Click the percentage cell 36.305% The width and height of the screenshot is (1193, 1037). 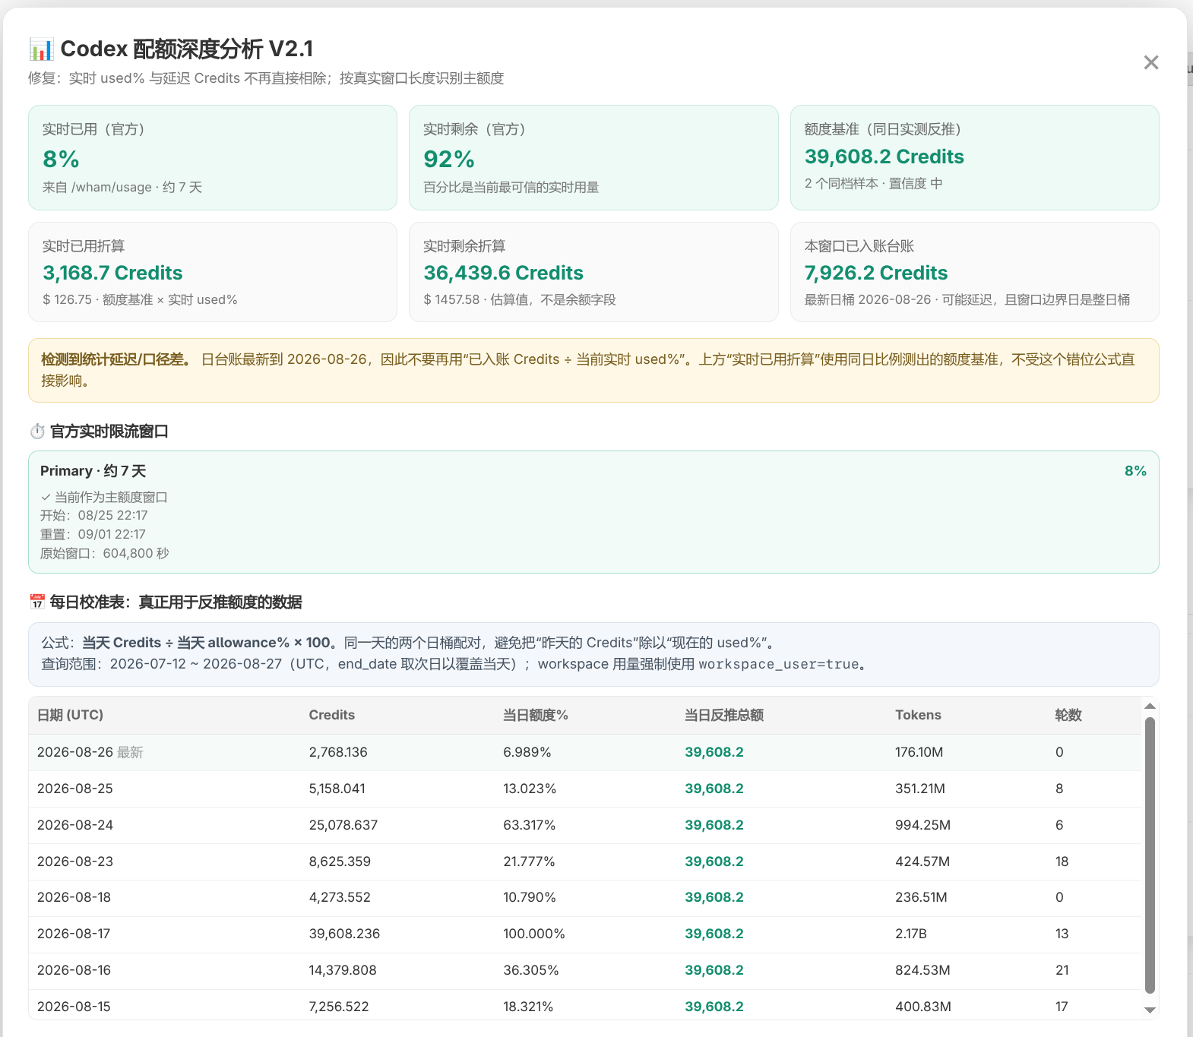tap(531, 970)
